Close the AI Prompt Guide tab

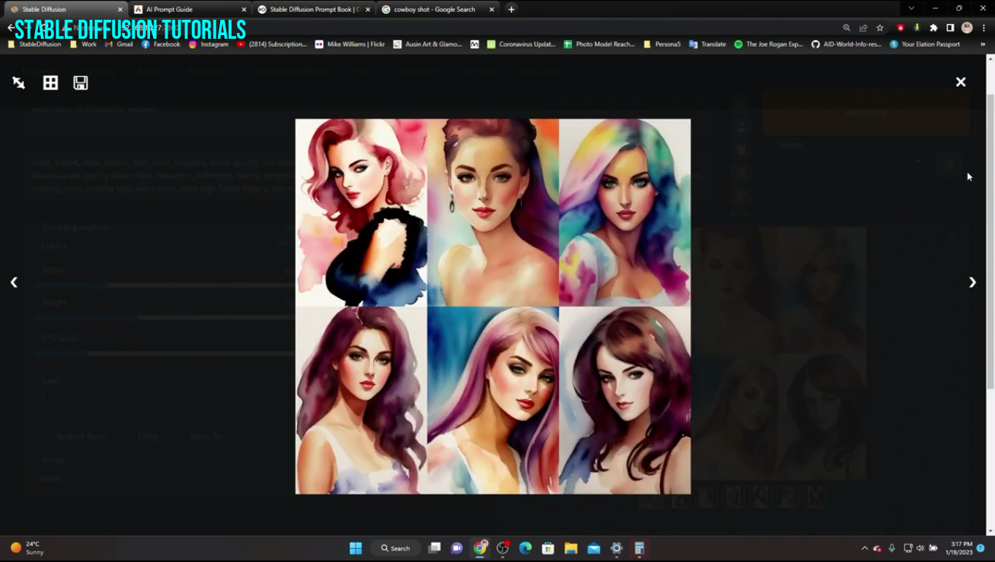[x=244, y=10]
